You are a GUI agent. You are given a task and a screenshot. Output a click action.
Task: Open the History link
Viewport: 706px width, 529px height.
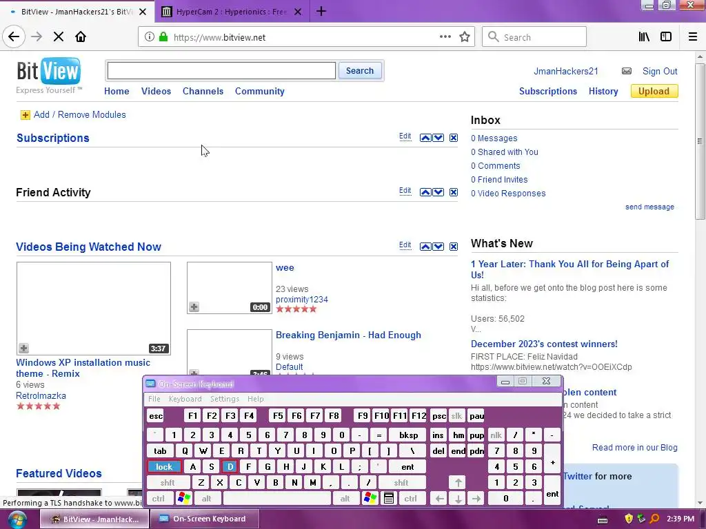603,91
